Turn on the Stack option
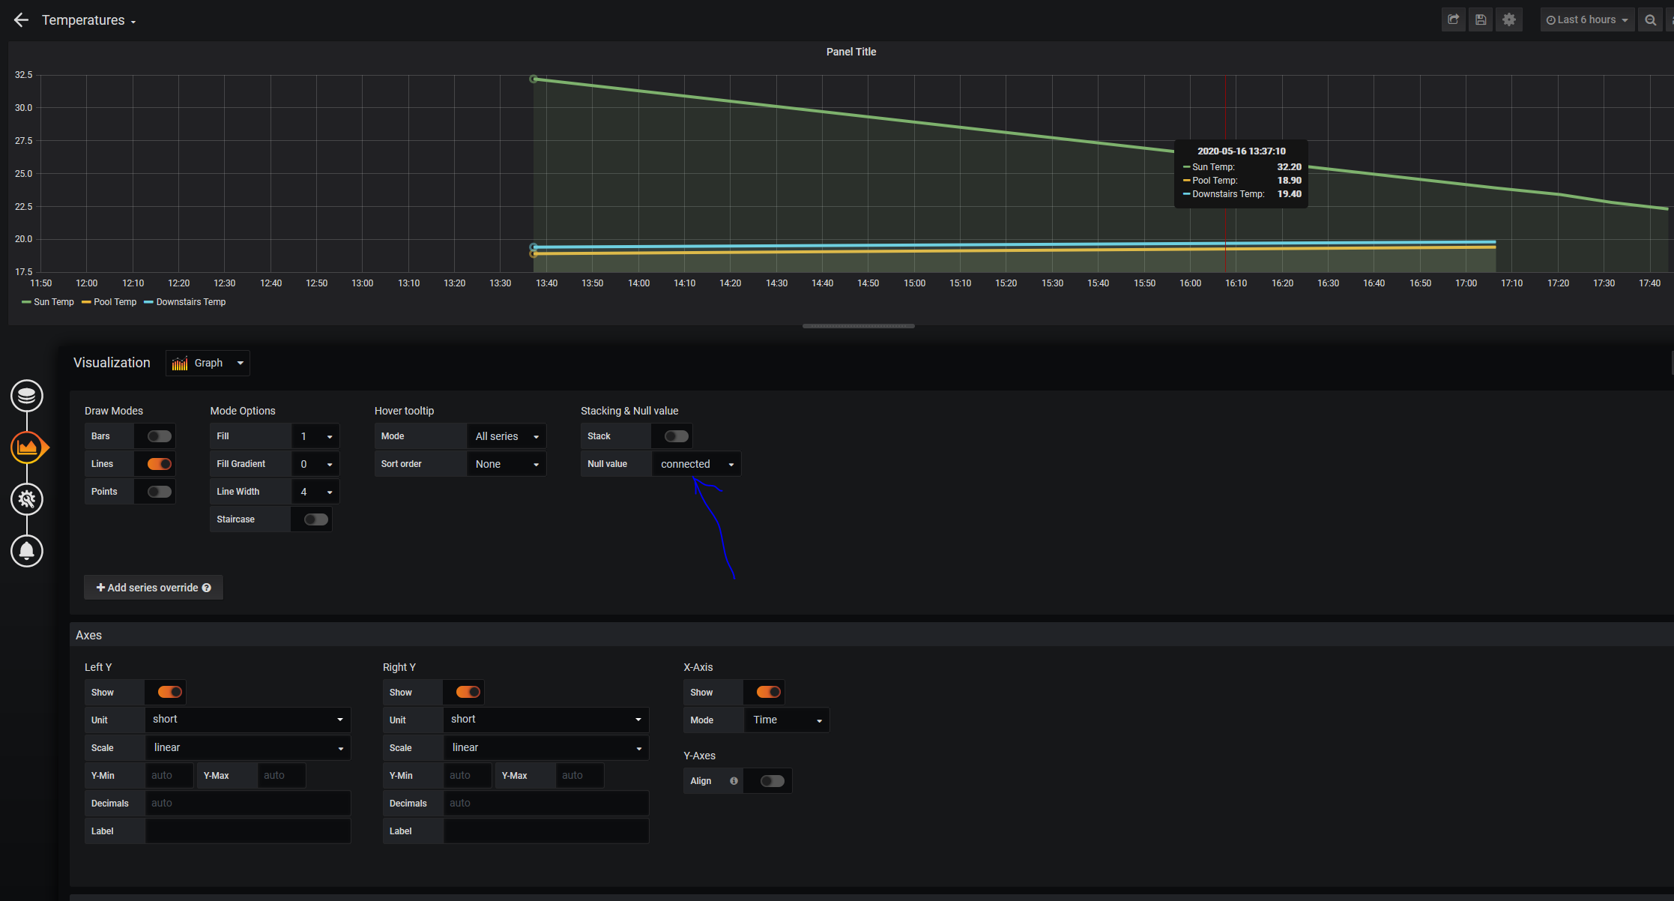This screenshot has height=901, width=1674. pos(672,436)
